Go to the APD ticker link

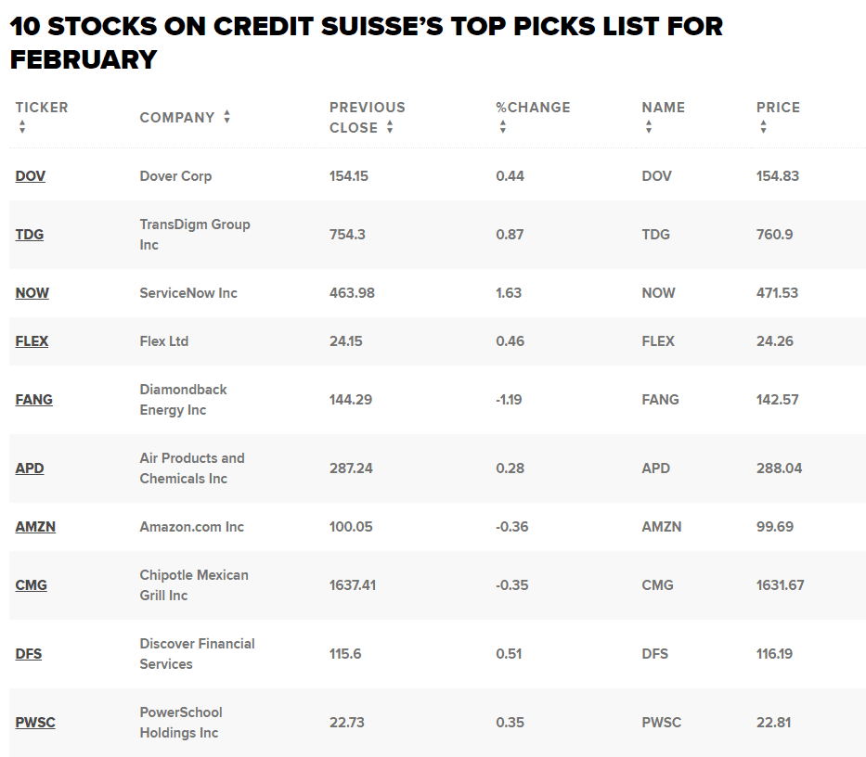[x=30, y=468]
